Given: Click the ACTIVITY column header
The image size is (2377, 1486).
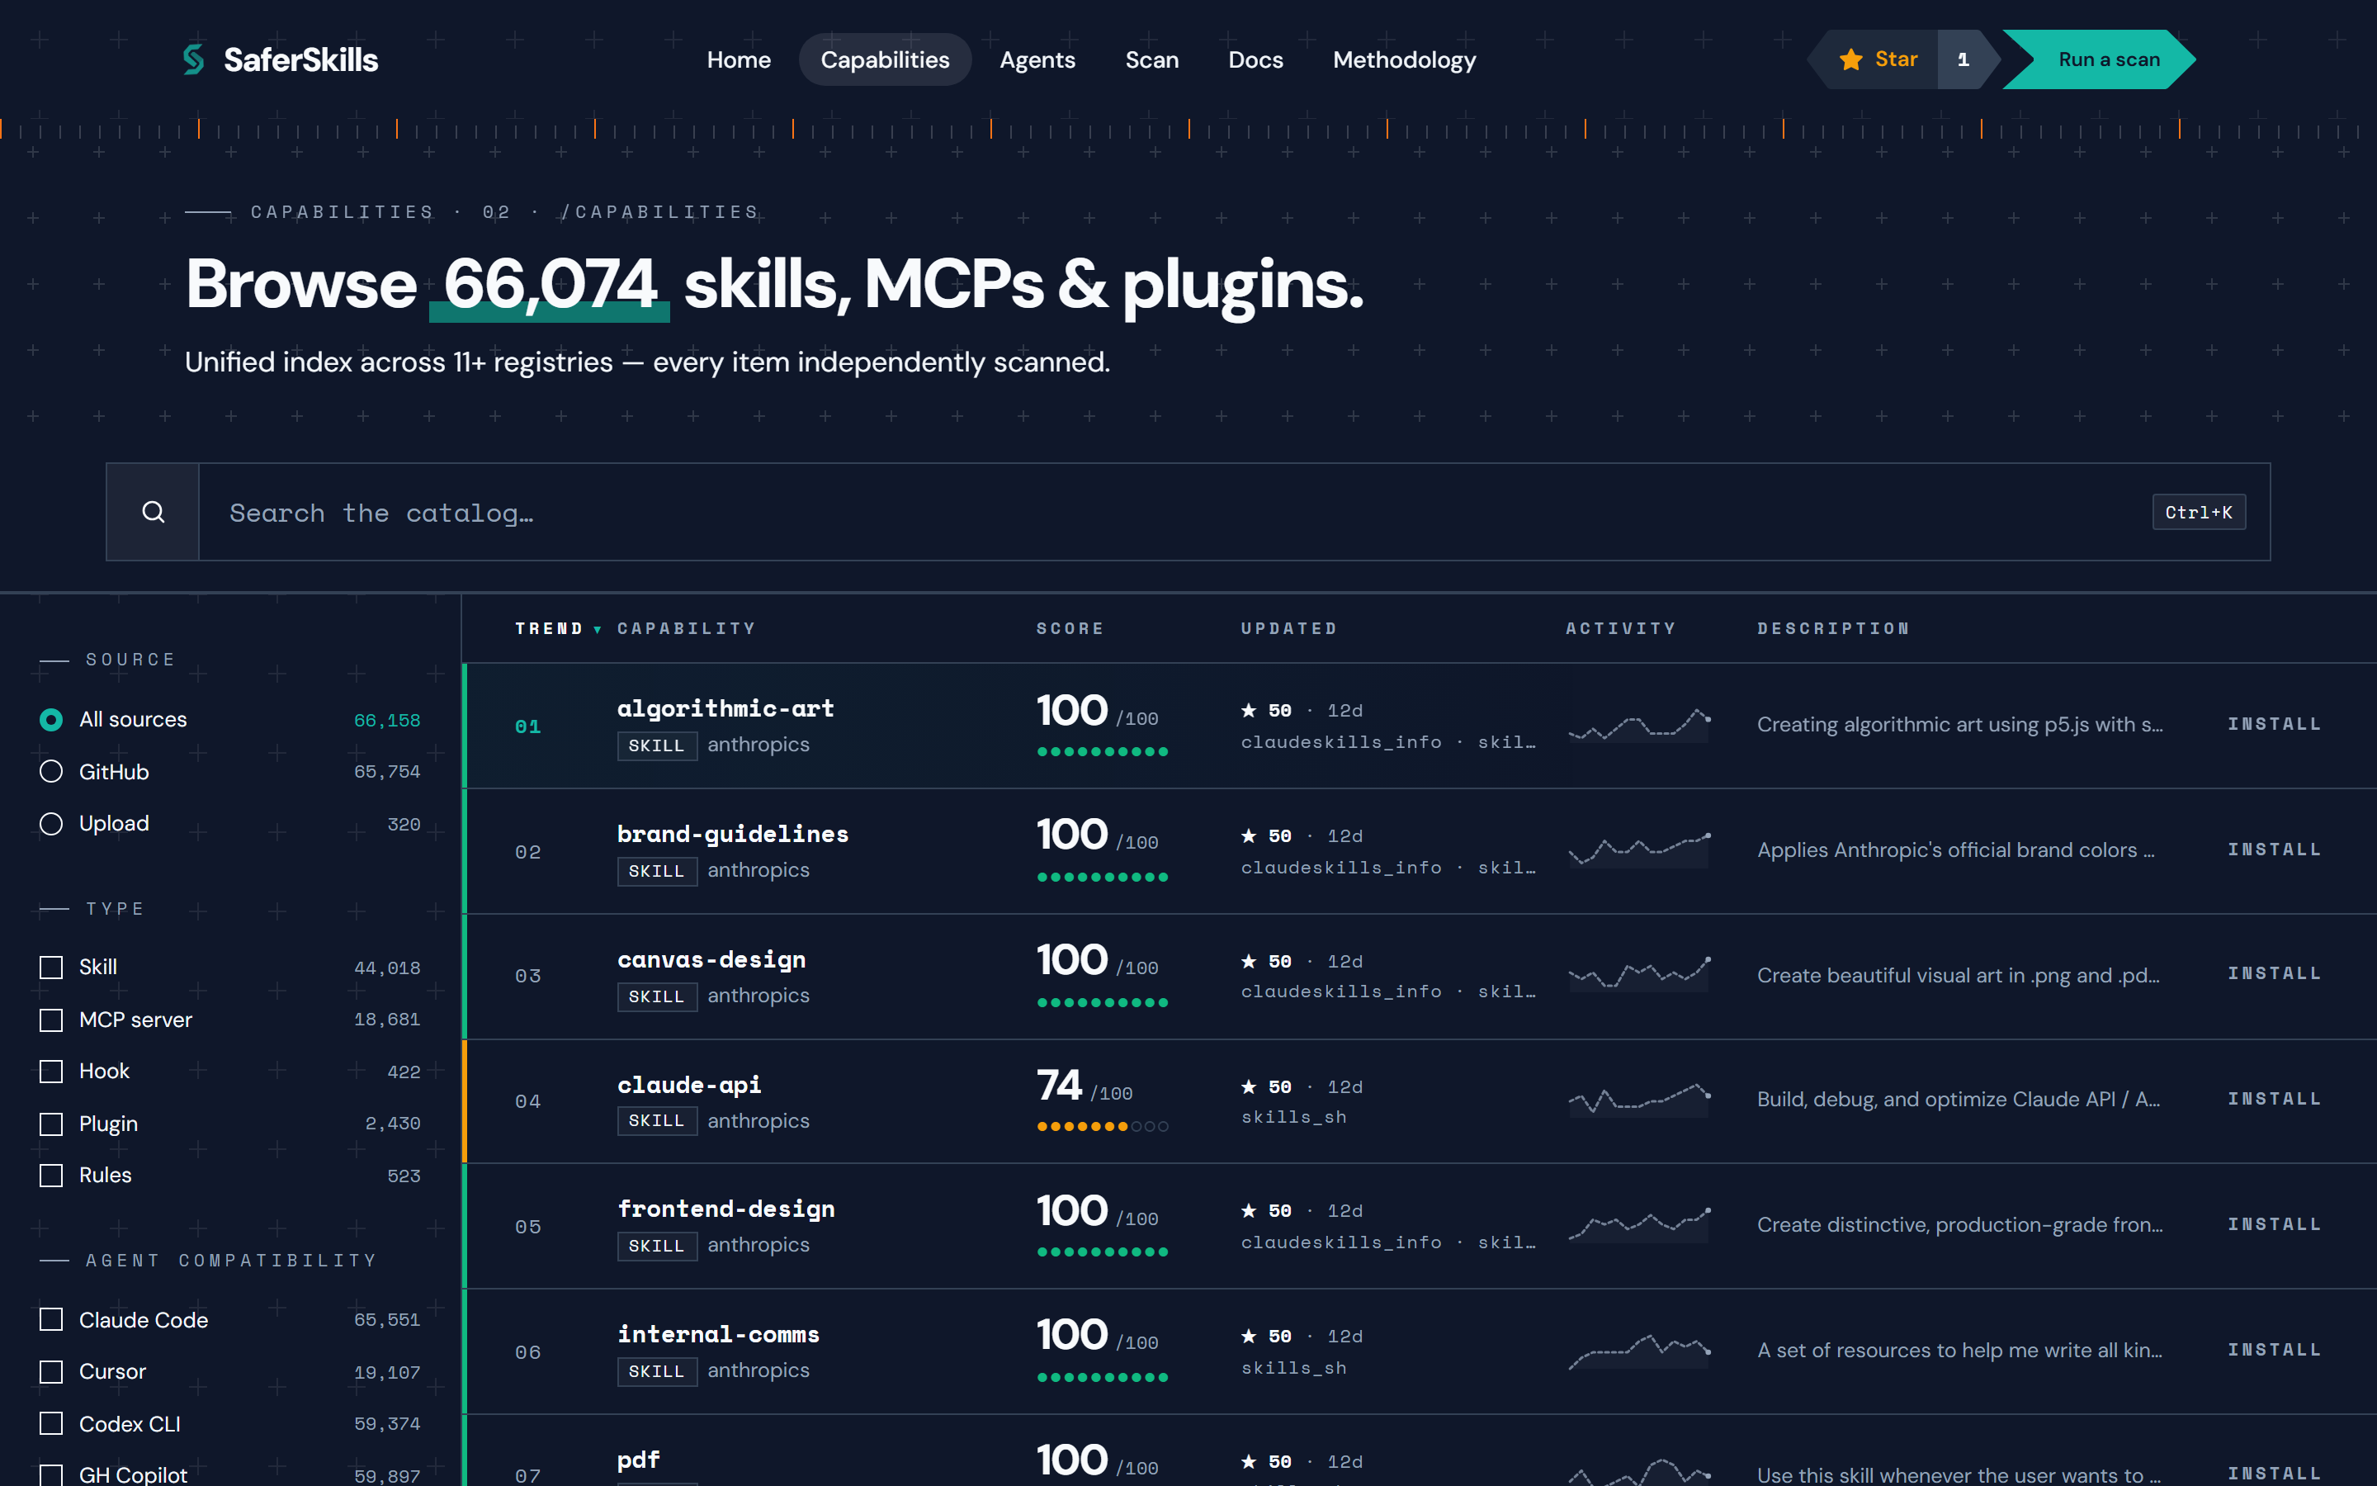Looking at the screenshot, I should (x=1621, y=629).
